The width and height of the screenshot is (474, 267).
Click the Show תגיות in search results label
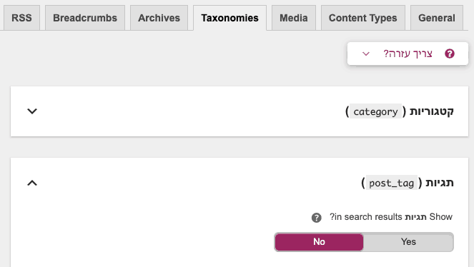[391, 217]
